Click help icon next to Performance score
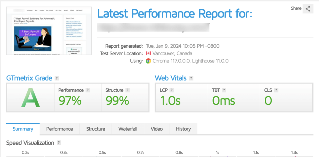Viewport: 319px width, 157px height. pyautogui.click(x=88, y=90)
